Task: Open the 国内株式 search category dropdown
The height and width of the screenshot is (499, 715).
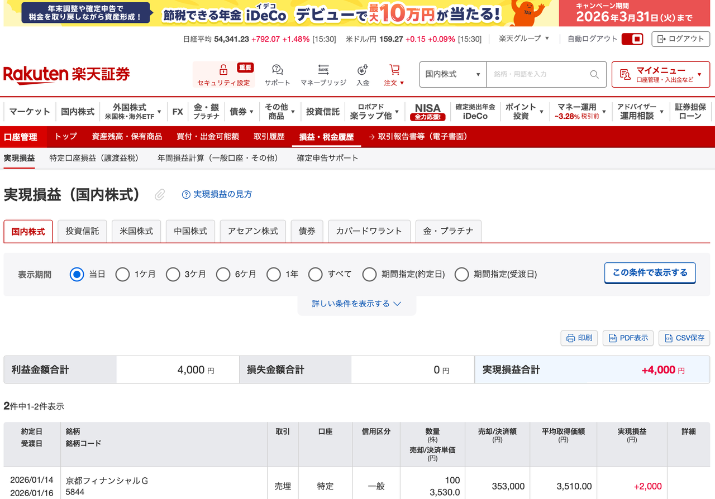Action: tap(452, 74)
